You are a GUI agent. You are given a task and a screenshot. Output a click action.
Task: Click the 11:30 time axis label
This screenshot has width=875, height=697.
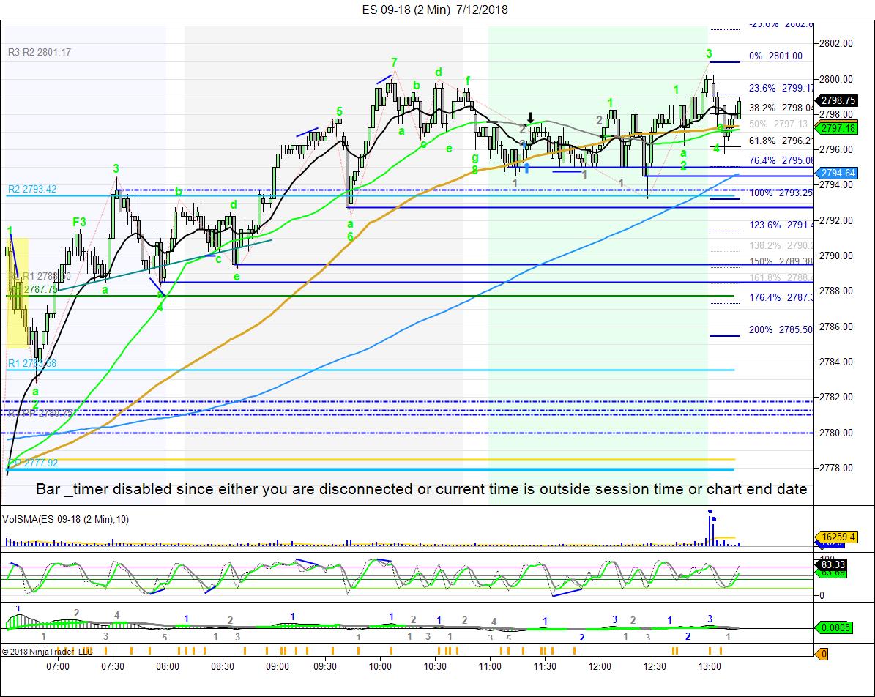coord(545,666)
